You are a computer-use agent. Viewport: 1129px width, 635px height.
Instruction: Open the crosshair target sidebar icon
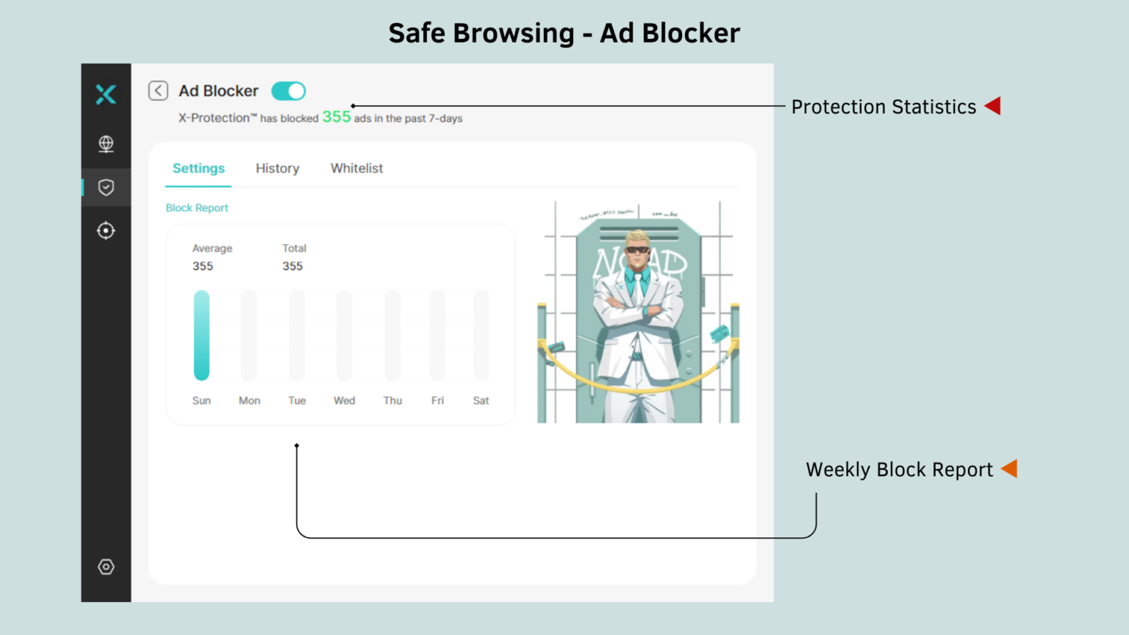click(x=106, y=231)
